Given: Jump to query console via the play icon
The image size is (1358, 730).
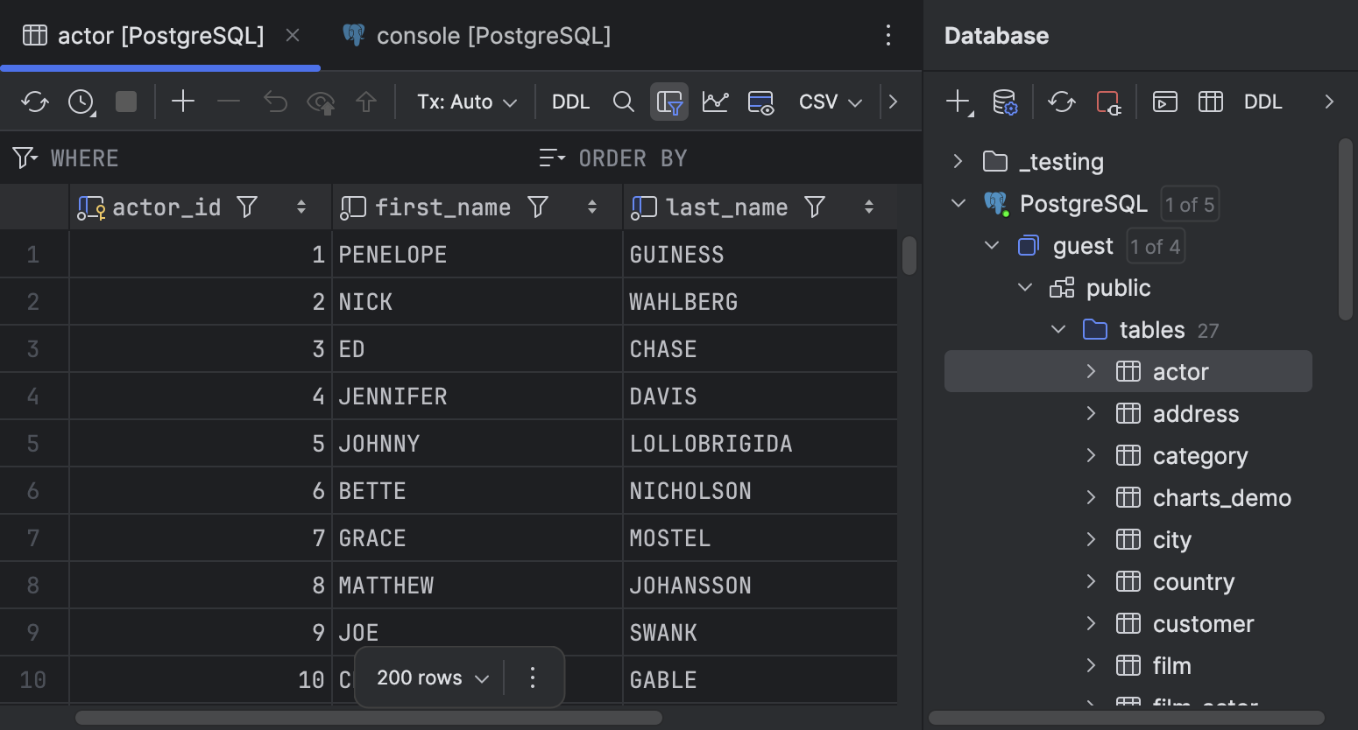Looking at the screenshot, I should click(x=1165, y=102).
